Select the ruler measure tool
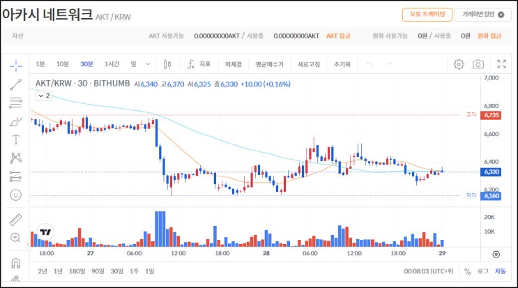 click(x=15, y=219)
